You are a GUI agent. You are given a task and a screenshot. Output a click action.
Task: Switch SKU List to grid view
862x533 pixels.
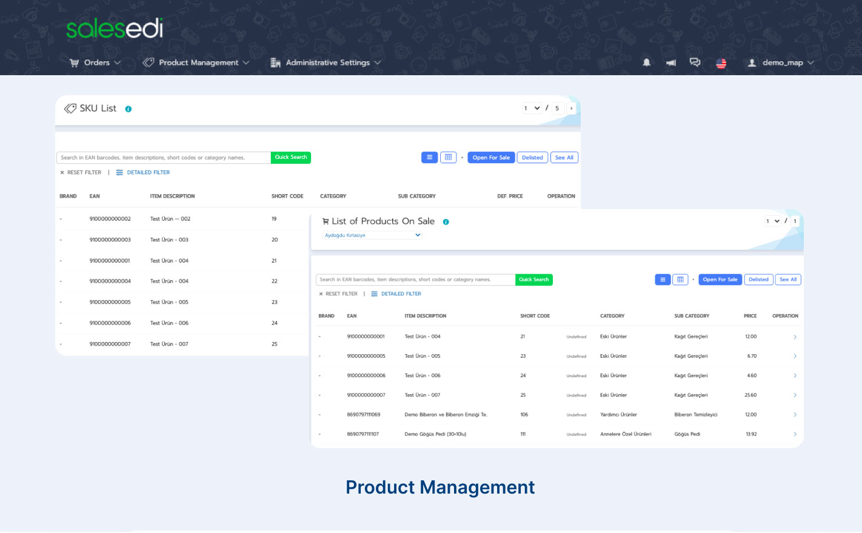pyautogui.click(x=449, y=158)
